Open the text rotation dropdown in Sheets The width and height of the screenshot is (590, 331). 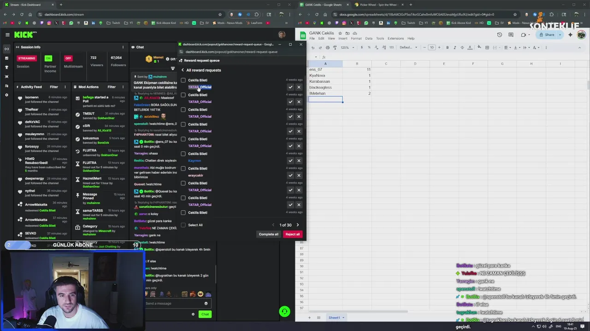(536, 47)
